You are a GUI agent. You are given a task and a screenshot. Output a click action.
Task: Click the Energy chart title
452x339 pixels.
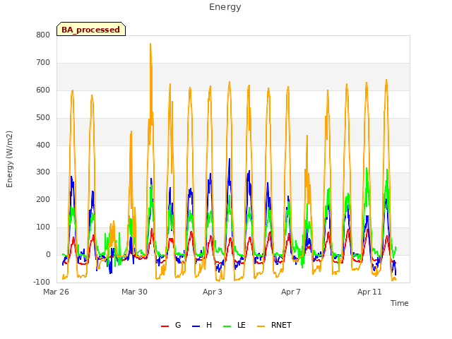pyautogui.click(x=225, y=7)
